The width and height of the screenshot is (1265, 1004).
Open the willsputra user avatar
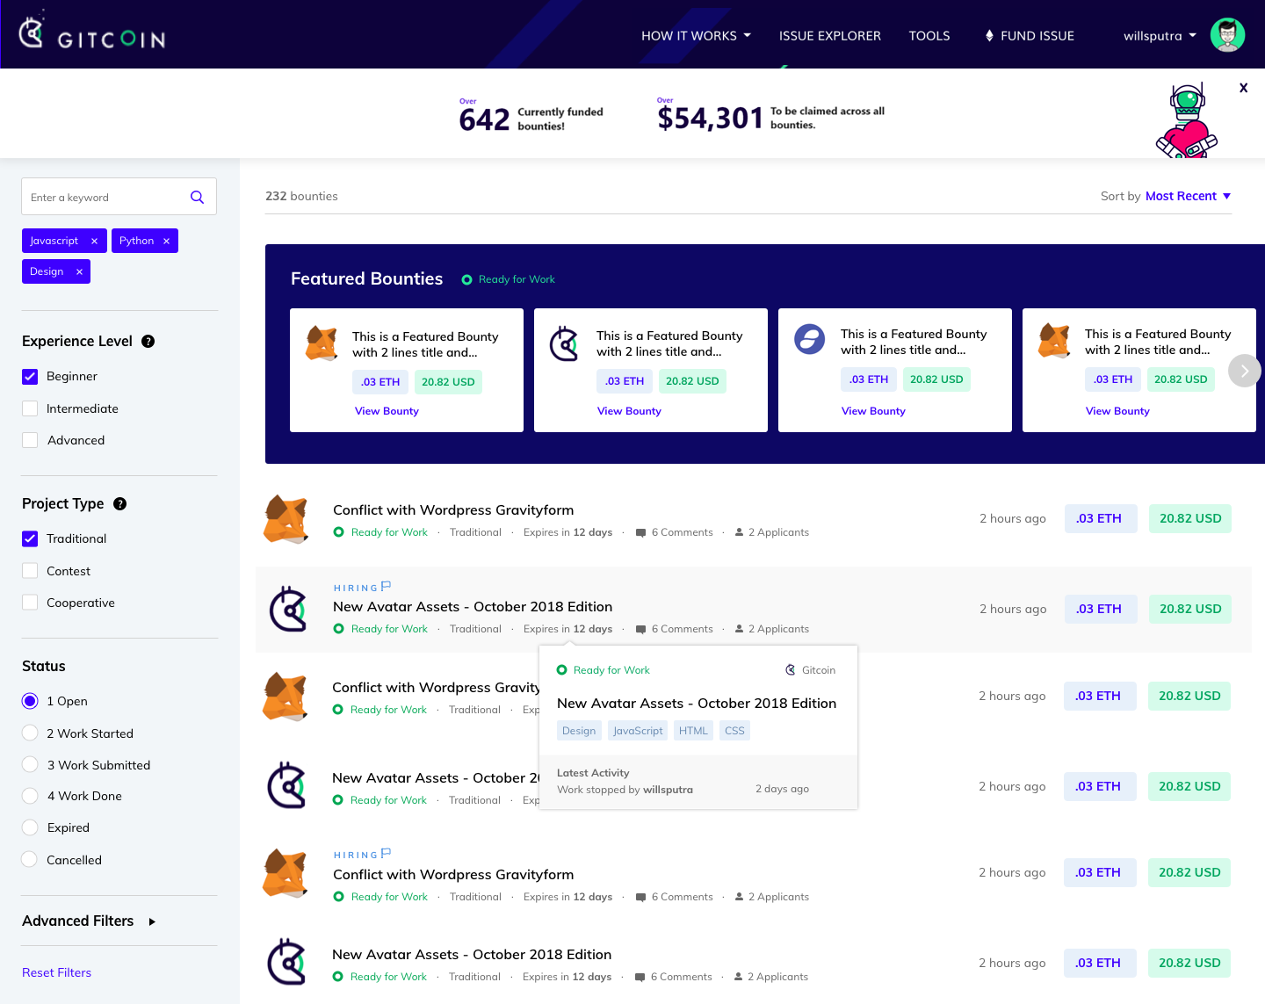1227,35
